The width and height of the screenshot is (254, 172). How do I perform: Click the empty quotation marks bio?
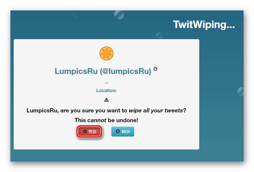pos(106,83)
